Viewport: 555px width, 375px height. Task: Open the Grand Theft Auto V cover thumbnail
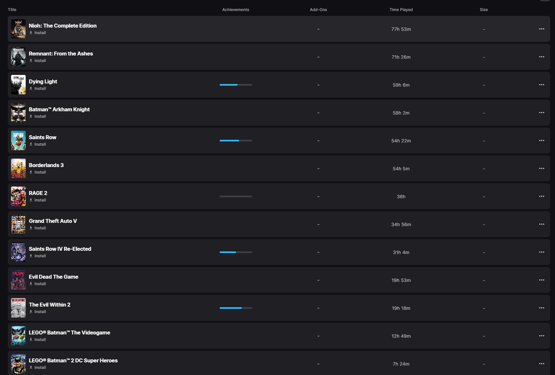[18, 224]
